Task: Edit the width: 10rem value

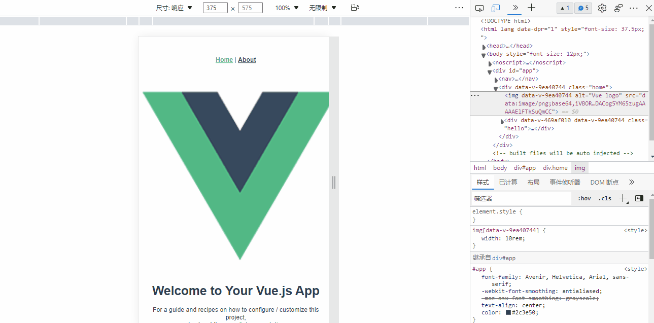Action: coord(514,238)
